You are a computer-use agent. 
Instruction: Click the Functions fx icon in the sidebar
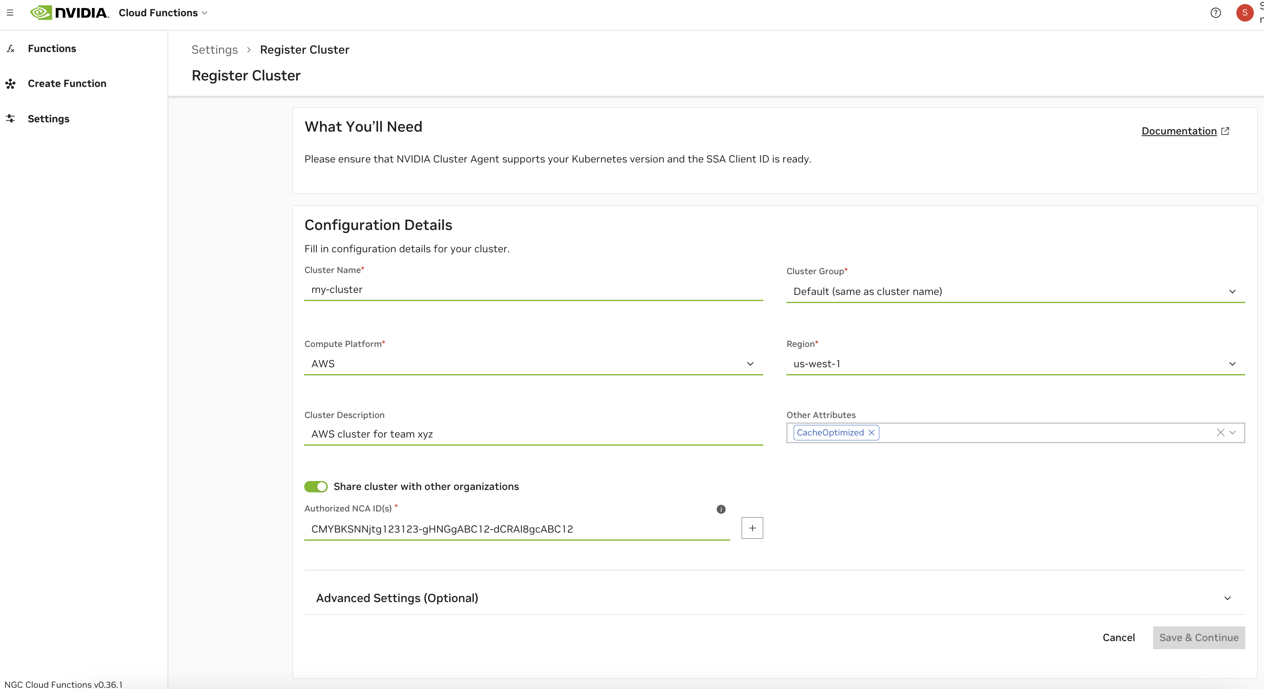click(11, 49)
